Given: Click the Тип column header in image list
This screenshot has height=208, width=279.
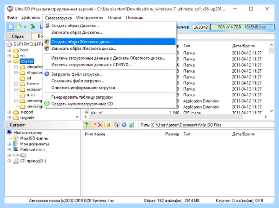Looking at the screenshot, I should coord(186,46).
